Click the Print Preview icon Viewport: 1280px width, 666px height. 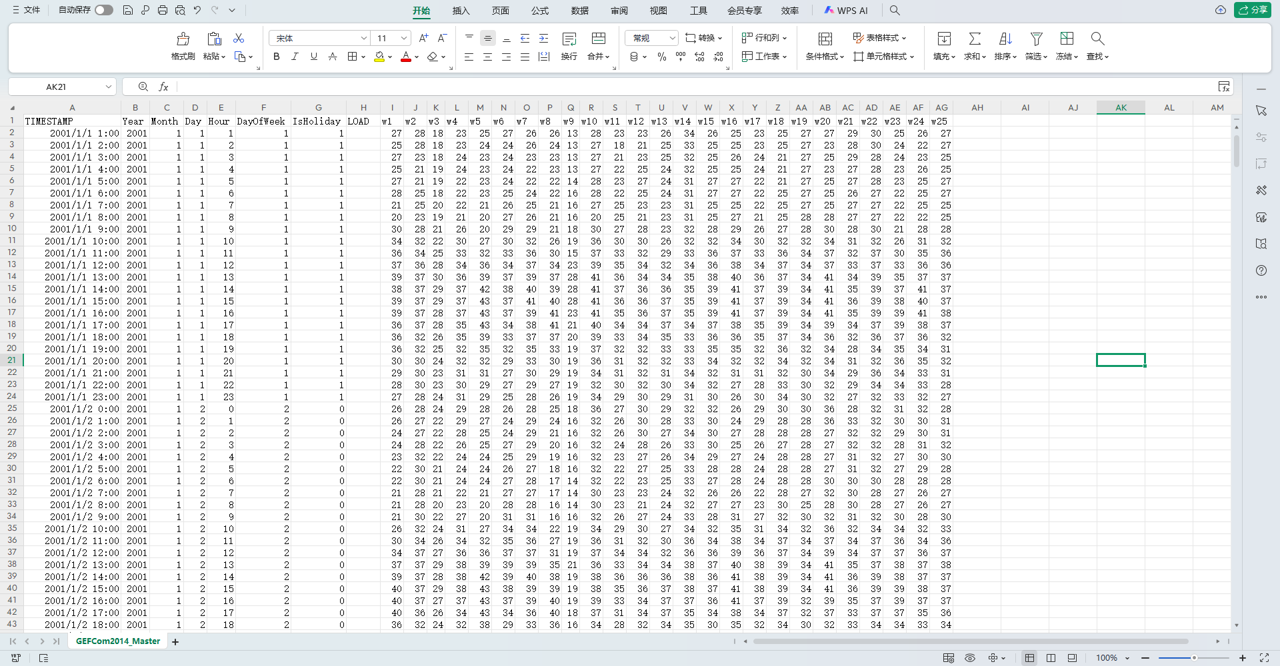[180, 10]
